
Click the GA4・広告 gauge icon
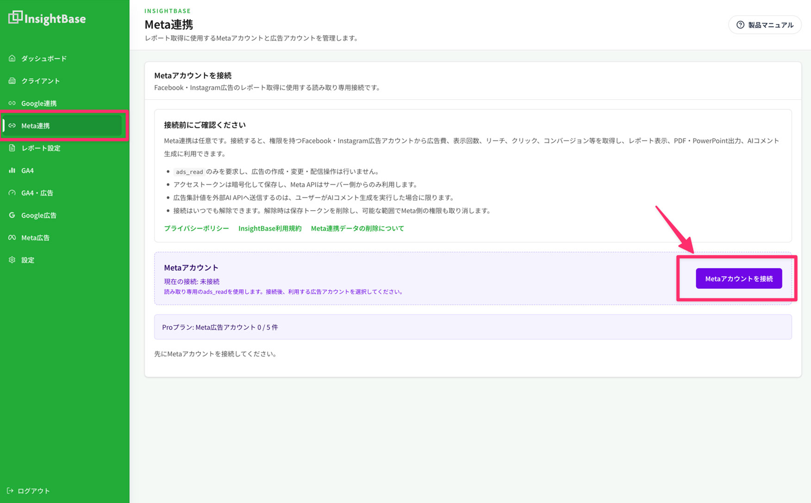12,193
